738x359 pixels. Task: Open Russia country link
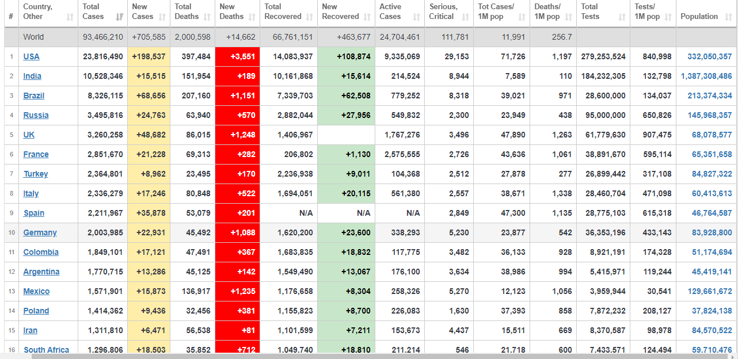point(36,115)
